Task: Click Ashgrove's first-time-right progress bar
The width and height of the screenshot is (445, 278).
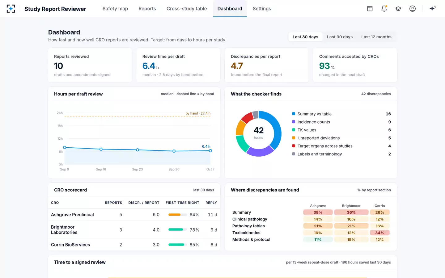Action: 177,215
